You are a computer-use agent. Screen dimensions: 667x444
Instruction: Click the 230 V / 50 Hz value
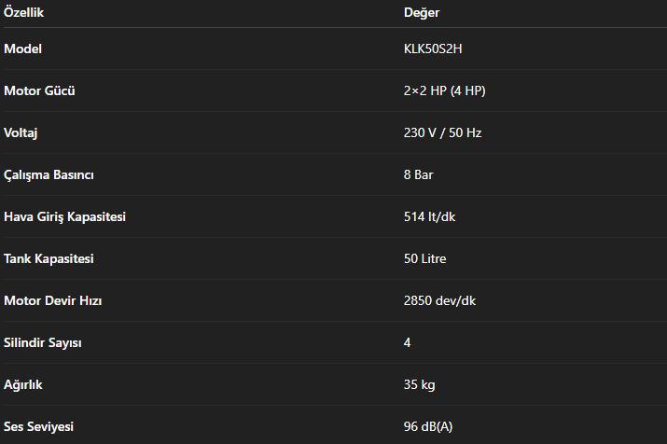pyautogui.click(x=442, y=132)
